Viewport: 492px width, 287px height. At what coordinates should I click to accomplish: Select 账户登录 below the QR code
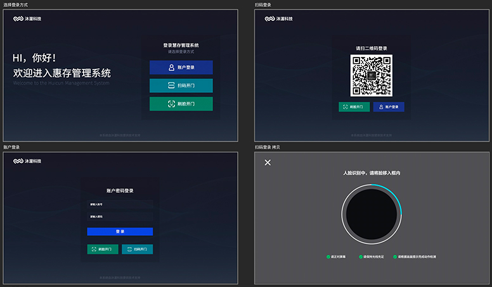pos(389,107)
